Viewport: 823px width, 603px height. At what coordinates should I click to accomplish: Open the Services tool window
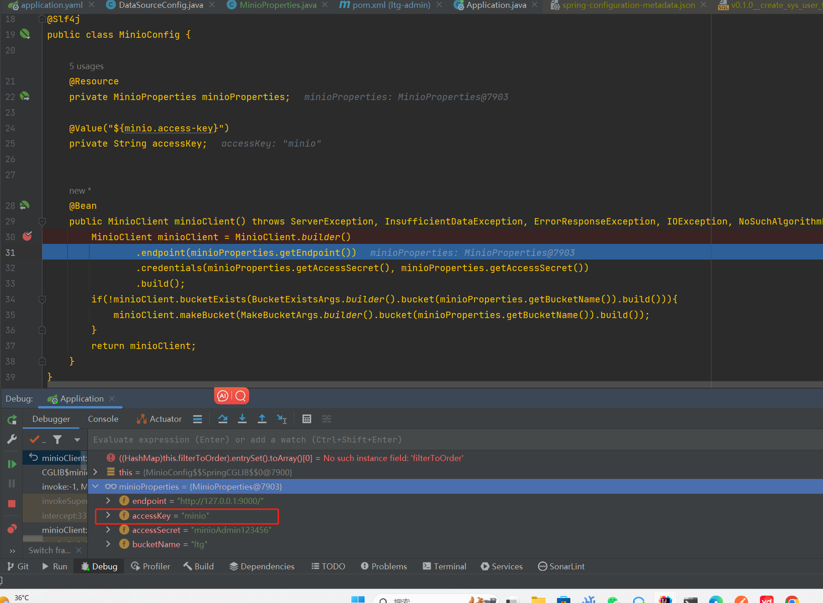pyautogui.click(x=502, y=566)
